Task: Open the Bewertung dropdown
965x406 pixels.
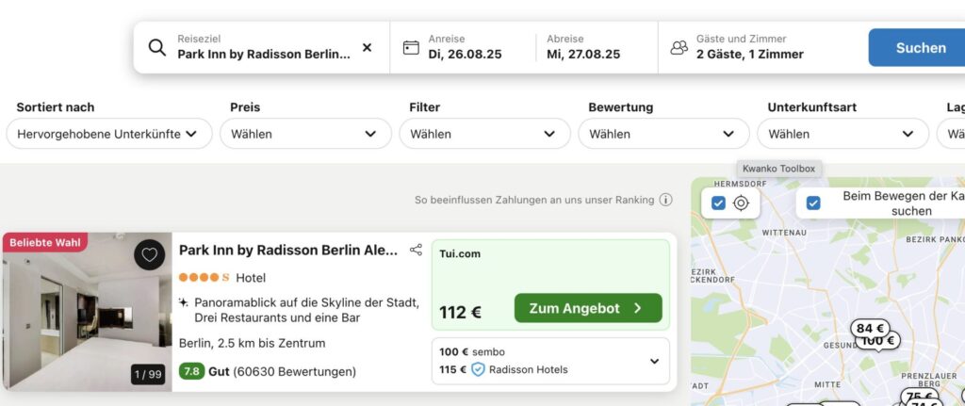Action: coord(663,134)
